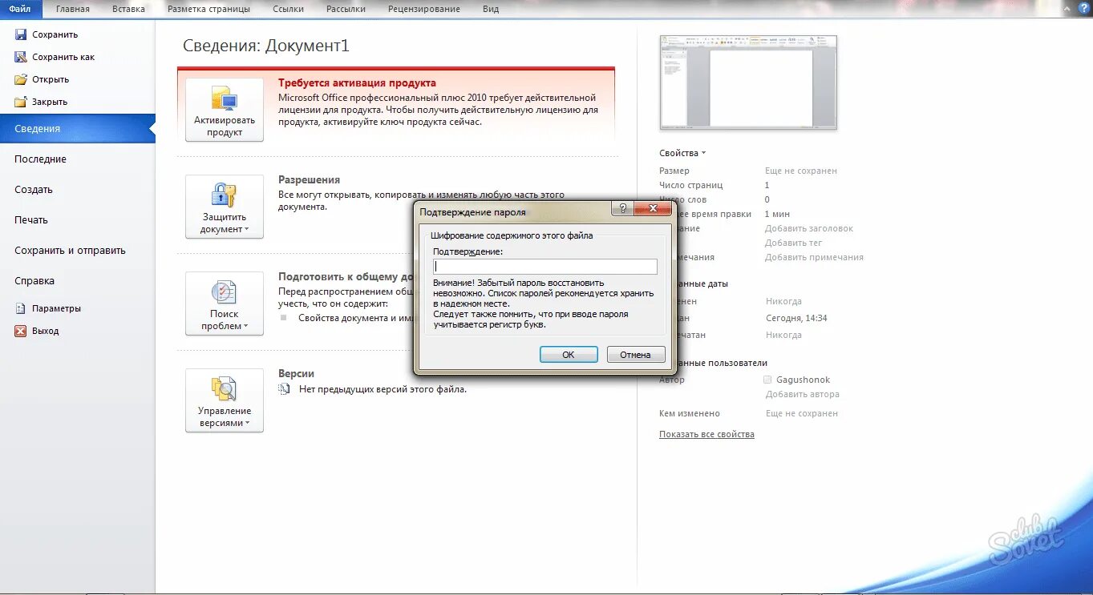Open the Поиск проблем dropdown
Image resolution: width=1093 pixels, height=595 pixels.
pyautogui.click(x=225, y=304)
